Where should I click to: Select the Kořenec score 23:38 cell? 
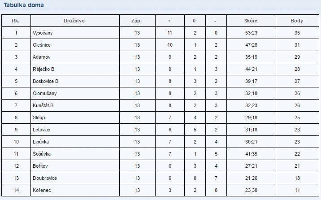(x=251, y=190)
